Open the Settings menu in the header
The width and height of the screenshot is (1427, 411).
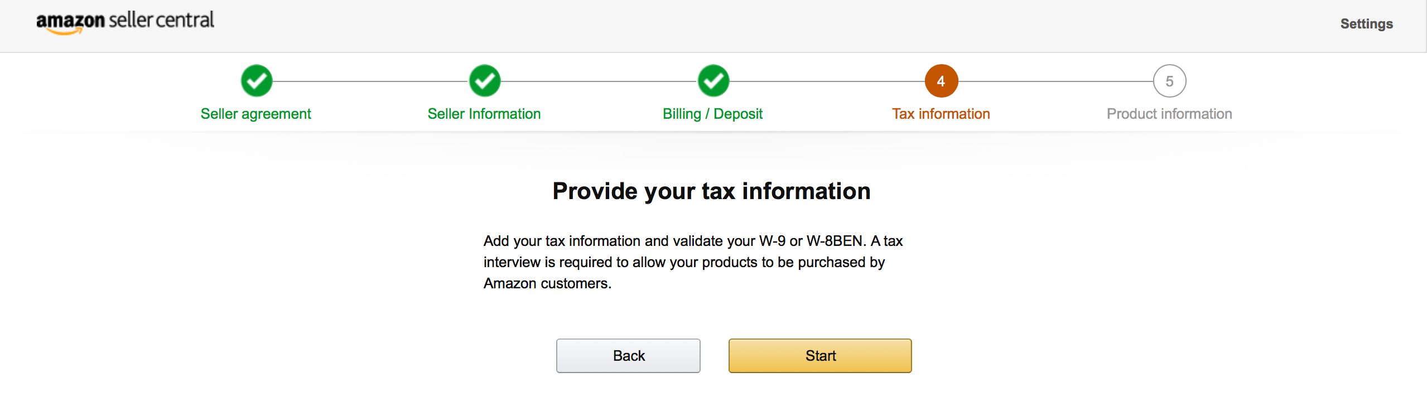[x=1367, y=24]
